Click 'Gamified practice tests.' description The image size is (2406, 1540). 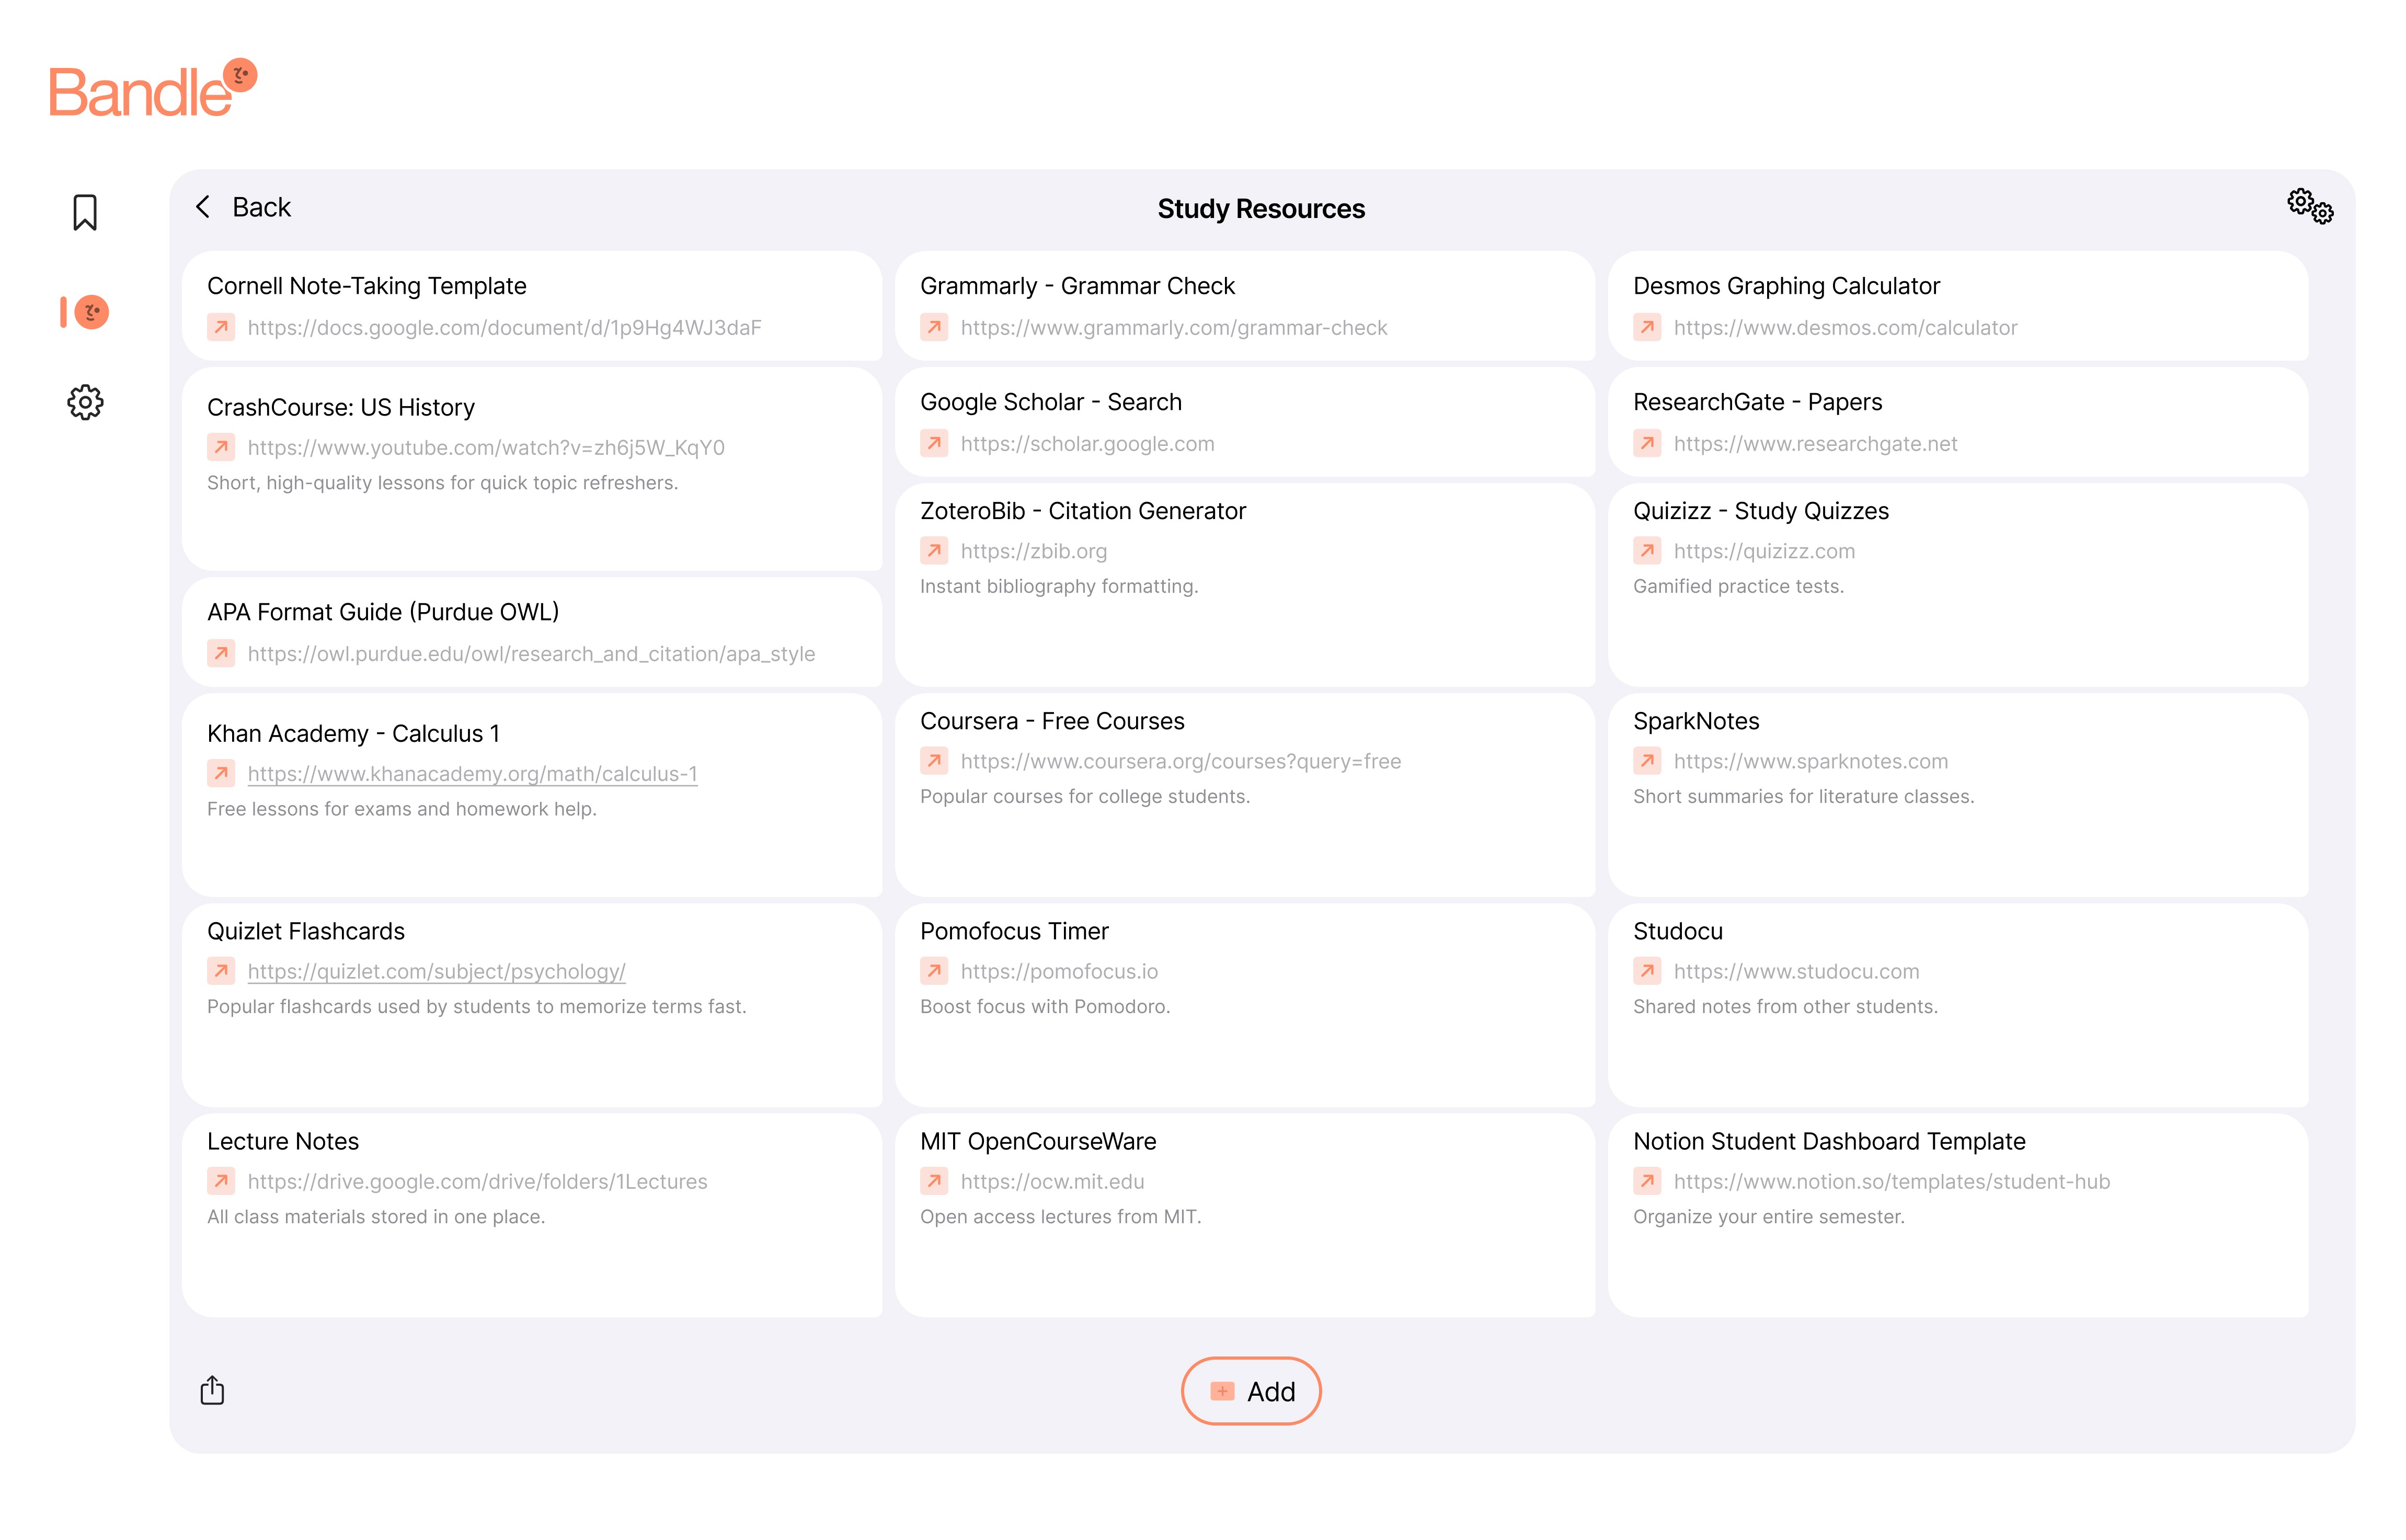tap(1738, 587)
